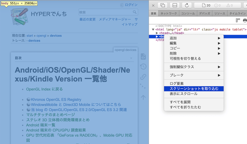
Task: Switch to the コンソール tab
Action: pyautogui.click(x=188, y=13)
